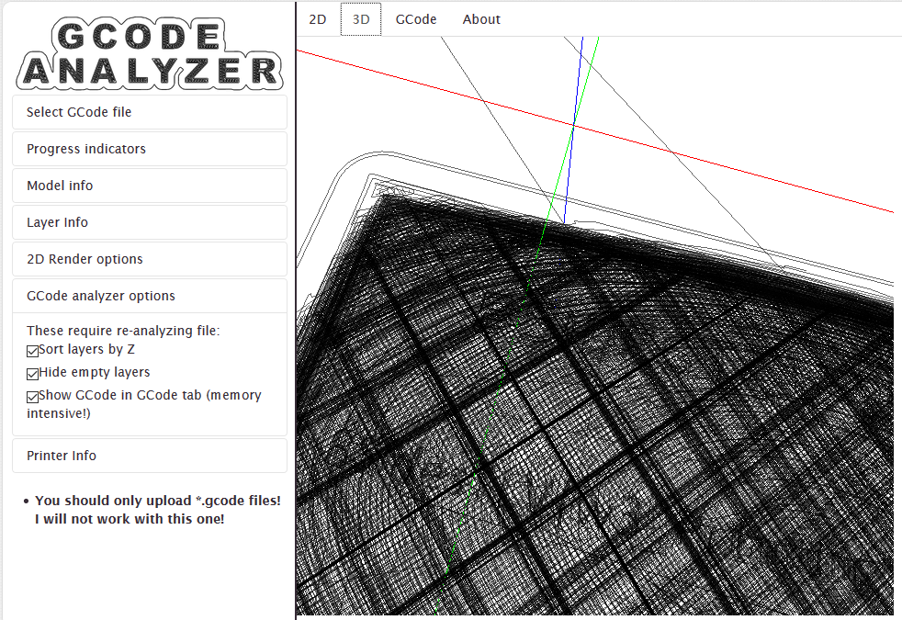
Task: Toggle the Sort layers by Z checkbox
Action: [x=33, y=350]
